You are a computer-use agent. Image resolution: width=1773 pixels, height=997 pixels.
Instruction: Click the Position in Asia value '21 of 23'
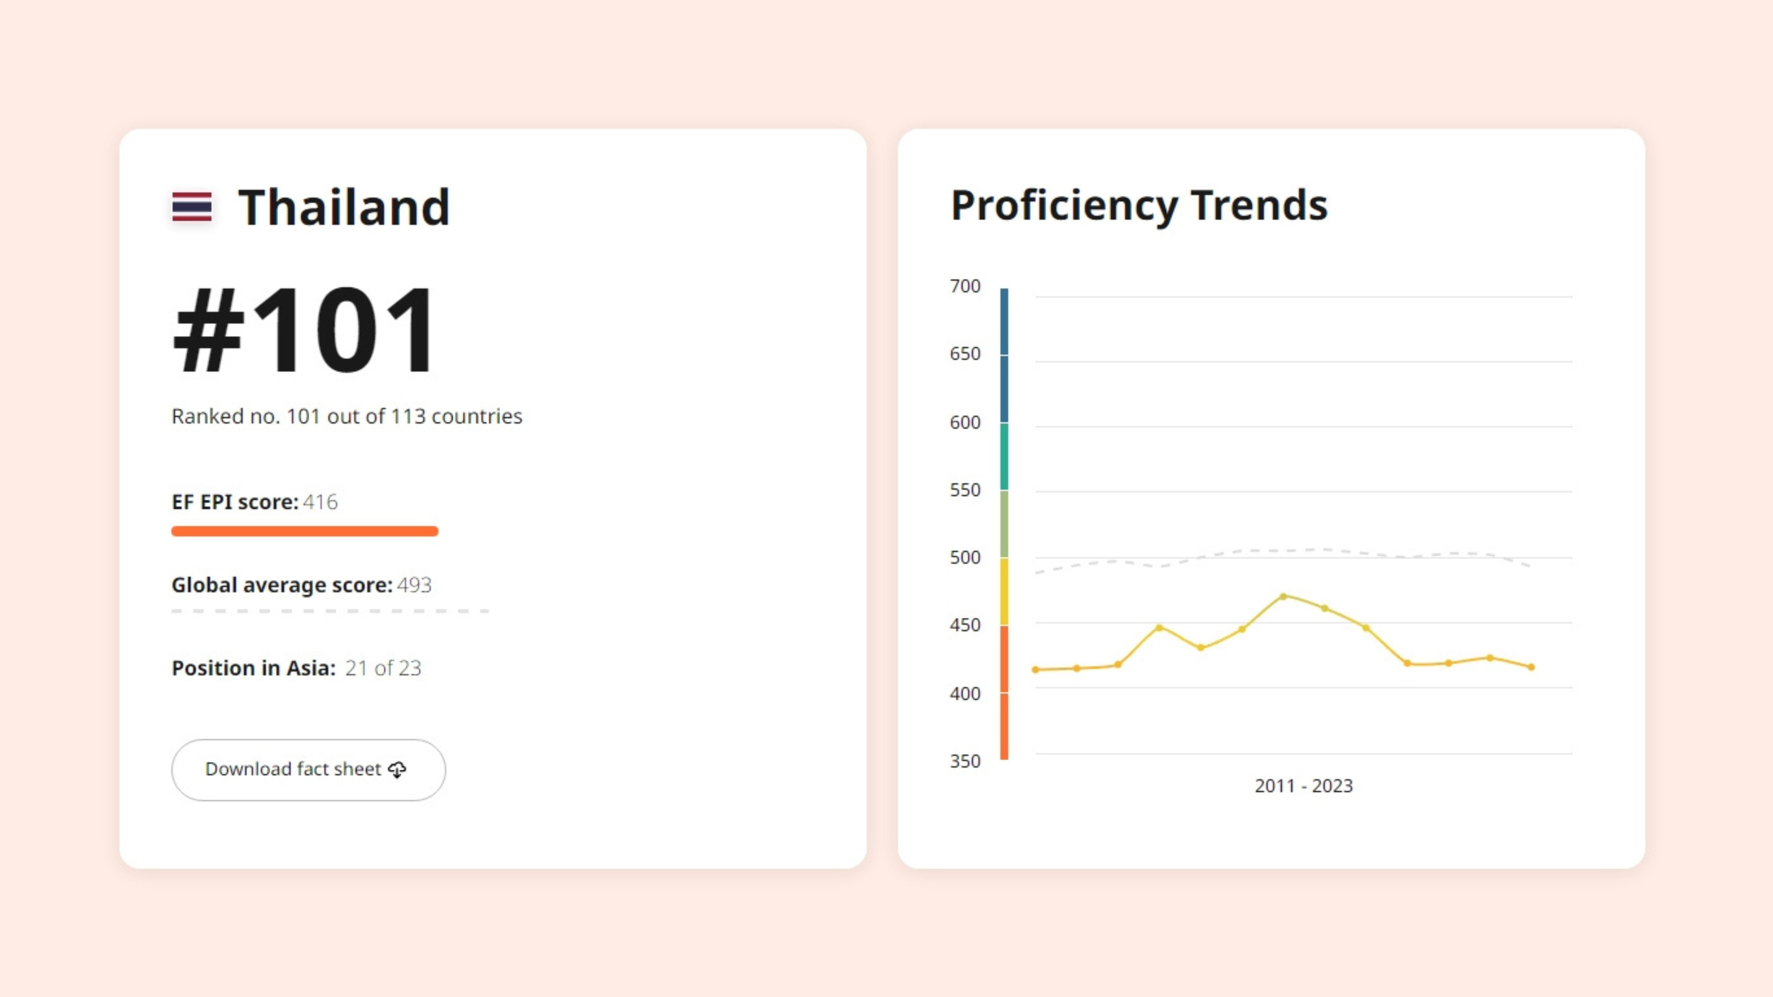[383, 668]
